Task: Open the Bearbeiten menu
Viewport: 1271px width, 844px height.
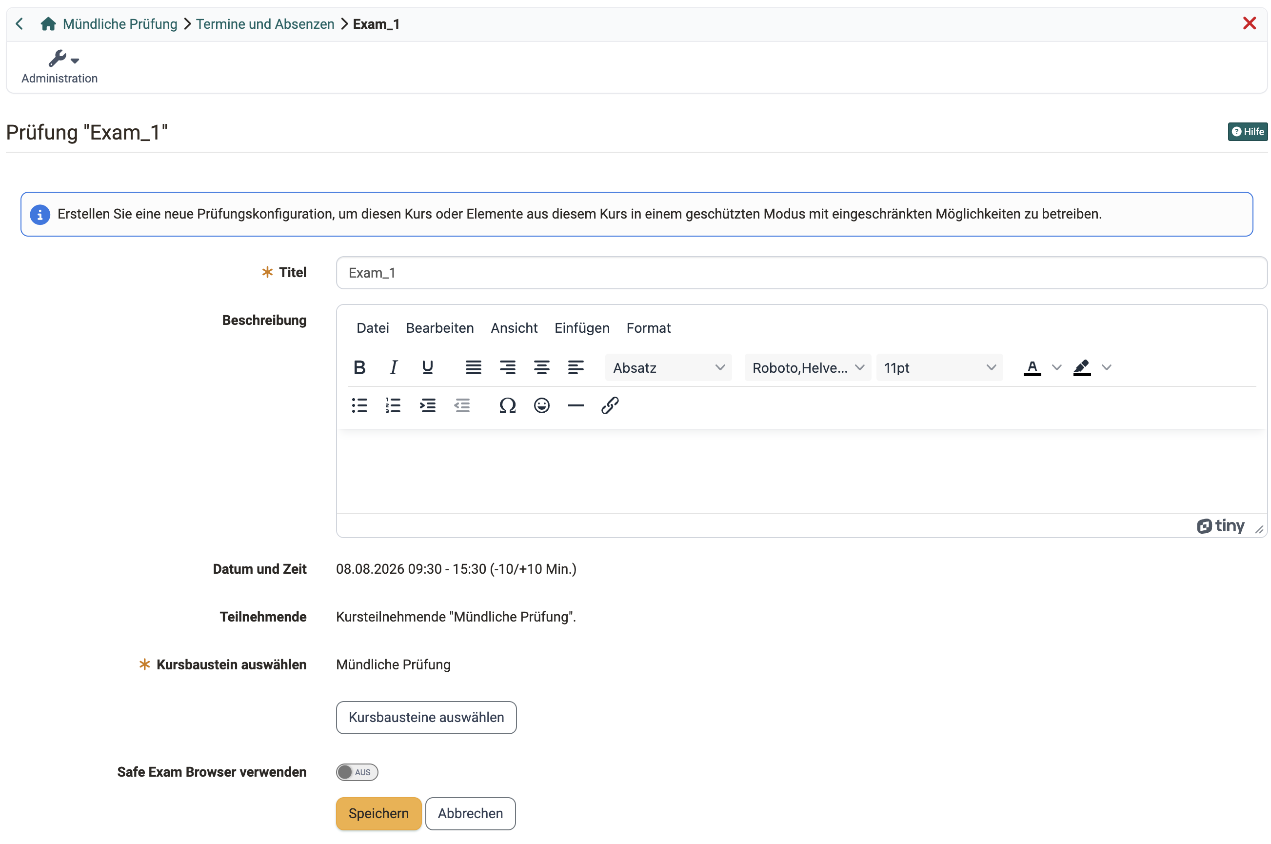Action: pyautogui.click(x=439, y=328)
